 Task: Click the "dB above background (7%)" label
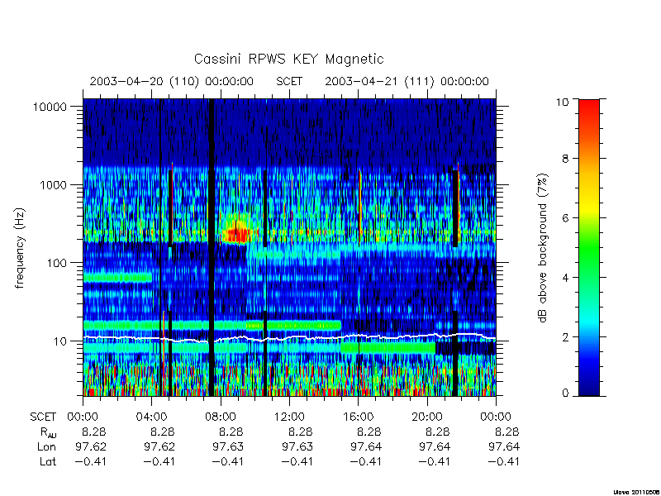coord(544,249)
